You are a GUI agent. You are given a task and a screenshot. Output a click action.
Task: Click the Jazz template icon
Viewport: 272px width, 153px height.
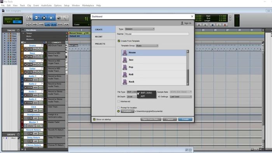coord(125,60)
